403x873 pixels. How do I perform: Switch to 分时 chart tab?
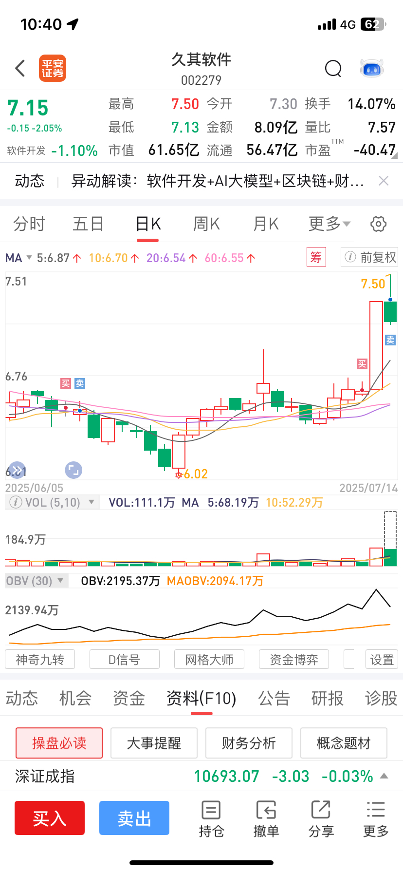(x=29, y=224)
